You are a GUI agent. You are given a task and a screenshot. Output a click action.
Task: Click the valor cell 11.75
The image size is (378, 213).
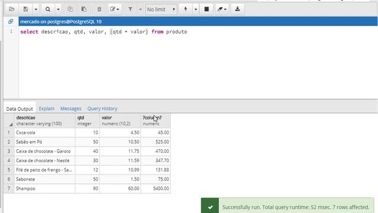pos(120,151)
